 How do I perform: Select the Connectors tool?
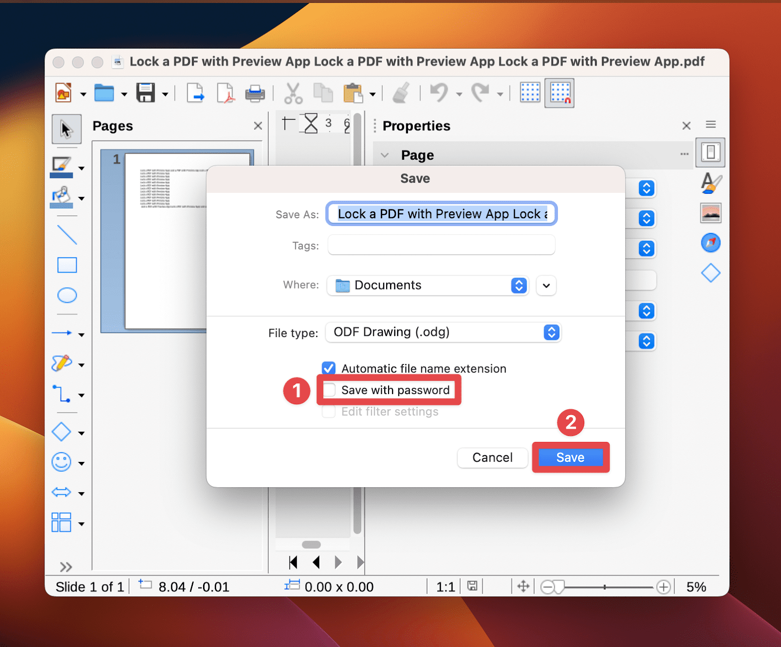coord(62,394)
